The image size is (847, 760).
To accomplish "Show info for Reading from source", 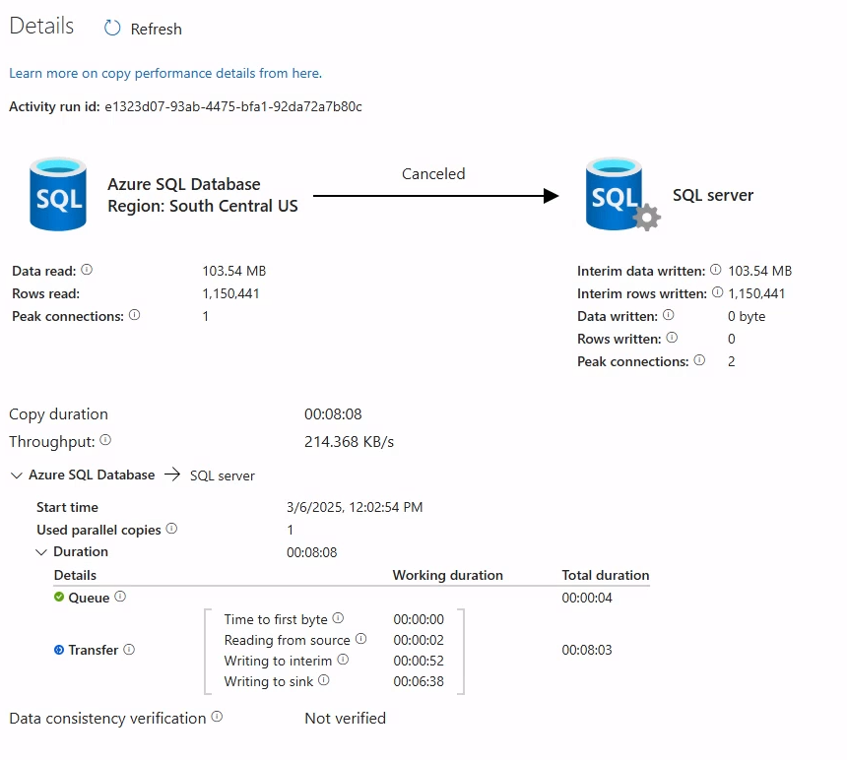I will pyautogui.click(x=360, y=639).
